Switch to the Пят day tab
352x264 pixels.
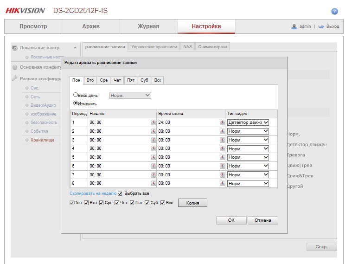coord(131,80)
